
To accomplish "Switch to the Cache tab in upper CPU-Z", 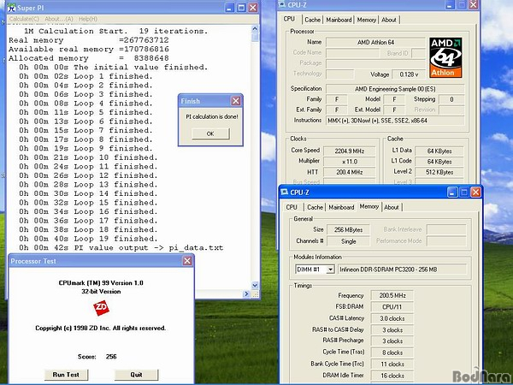I will click(312, 20).
